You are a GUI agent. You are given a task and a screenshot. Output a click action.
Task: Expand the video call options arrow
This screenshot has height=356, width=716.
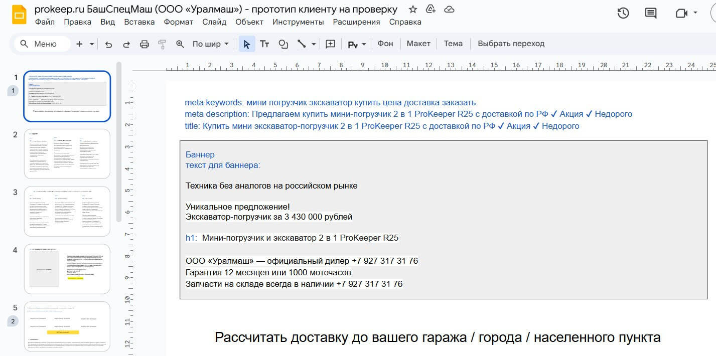[x=695, y=14]
